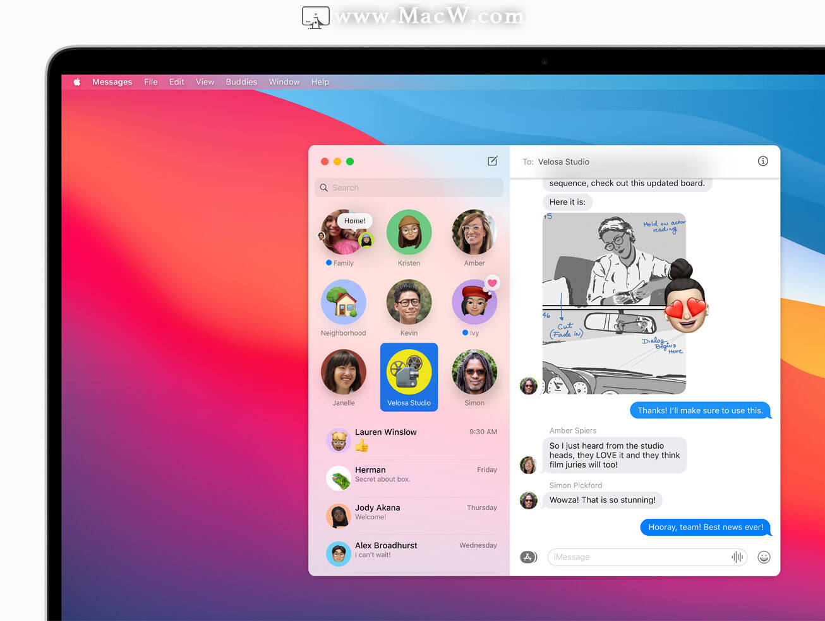Click the 'Thanks! I'll make sure to use this.' bubble

tap(700, 410)
